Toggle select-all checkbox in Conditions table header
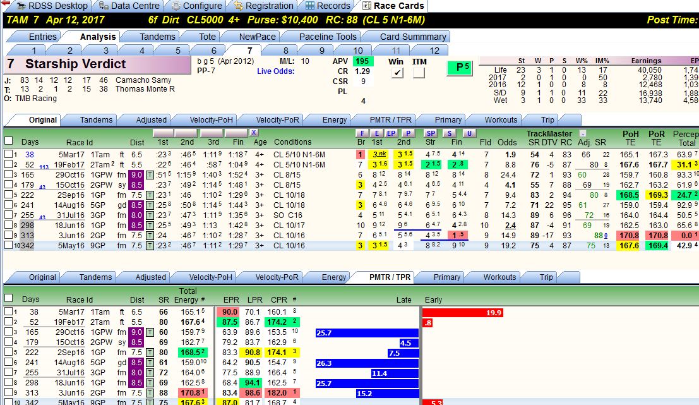 point(8,141)
